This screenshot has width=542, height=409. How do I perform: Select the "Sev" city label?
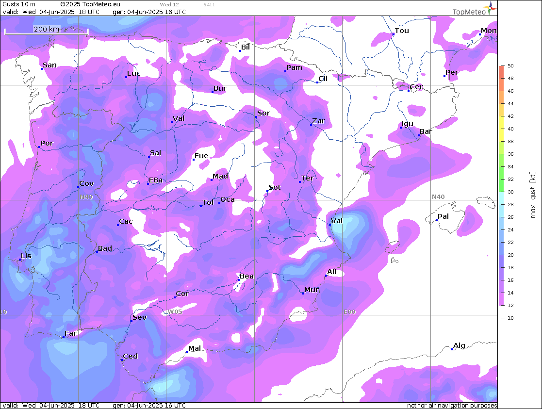[x=140, y=317]
